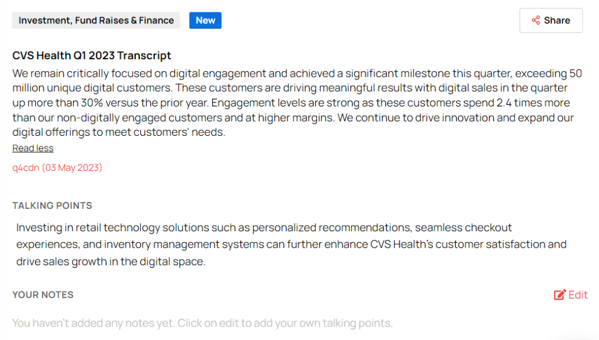
Task: Open the q4cdn source link
Action: [26, 168]
